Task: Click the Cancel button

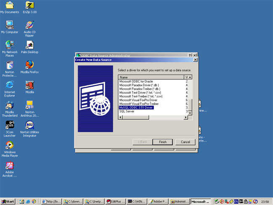Action: 185,142
